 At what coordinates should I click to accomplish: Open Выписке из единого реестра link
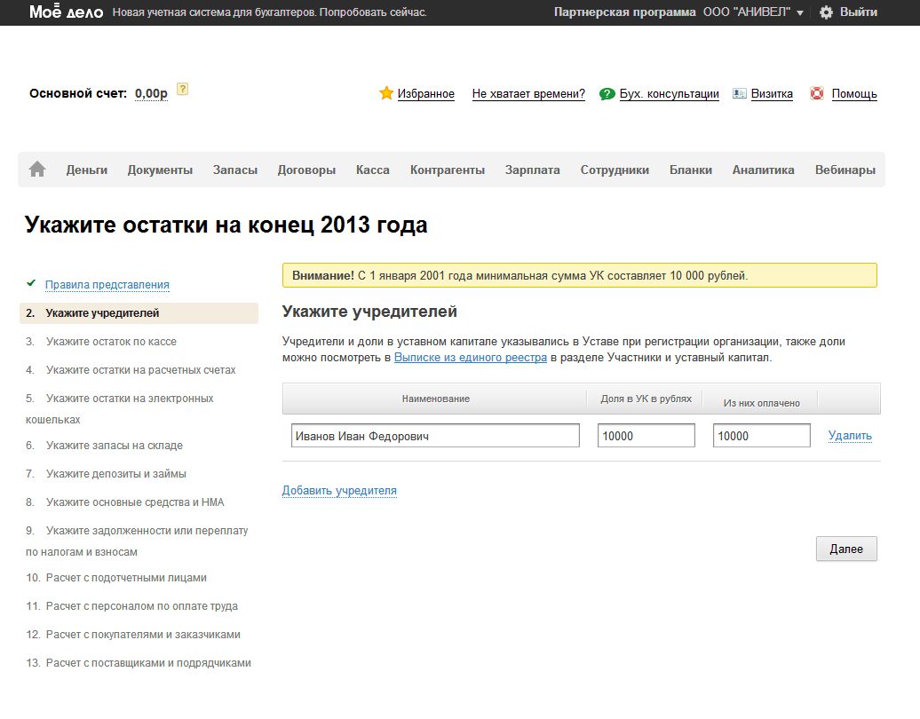click(470, 358)
